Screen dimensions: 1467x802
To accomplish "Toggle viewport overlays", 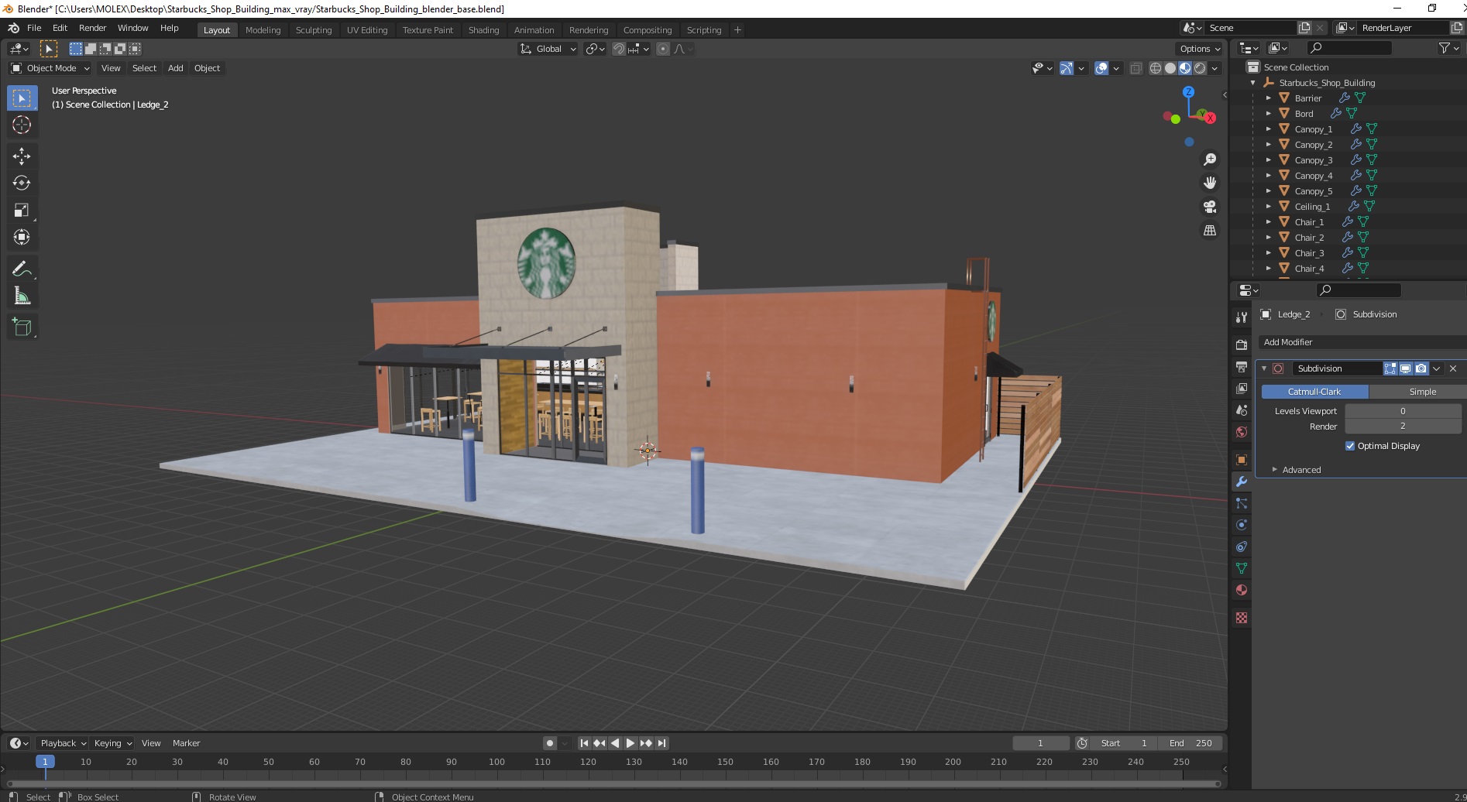I will pos(1101,68).
